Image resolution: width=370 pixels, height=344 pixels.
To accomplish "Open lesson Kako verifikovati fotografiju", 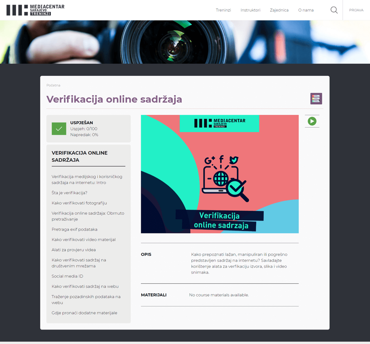I will (x=79, y=203).
